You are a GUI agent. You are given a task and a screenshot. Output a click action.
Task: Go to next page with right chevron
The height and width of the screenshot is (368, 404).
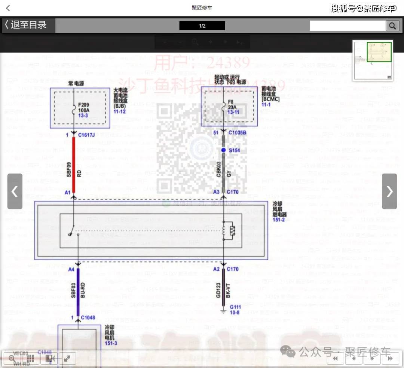tap(389, 191)
